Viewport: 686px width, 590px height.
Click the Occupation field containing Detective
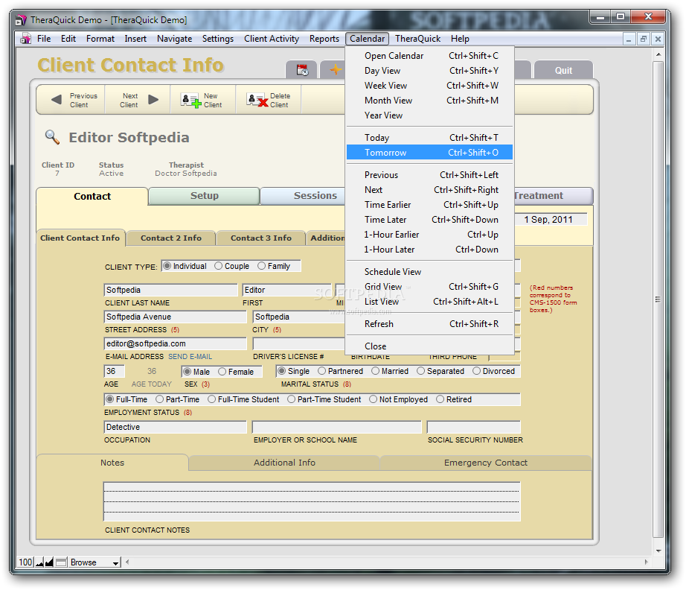coord(175,427)
